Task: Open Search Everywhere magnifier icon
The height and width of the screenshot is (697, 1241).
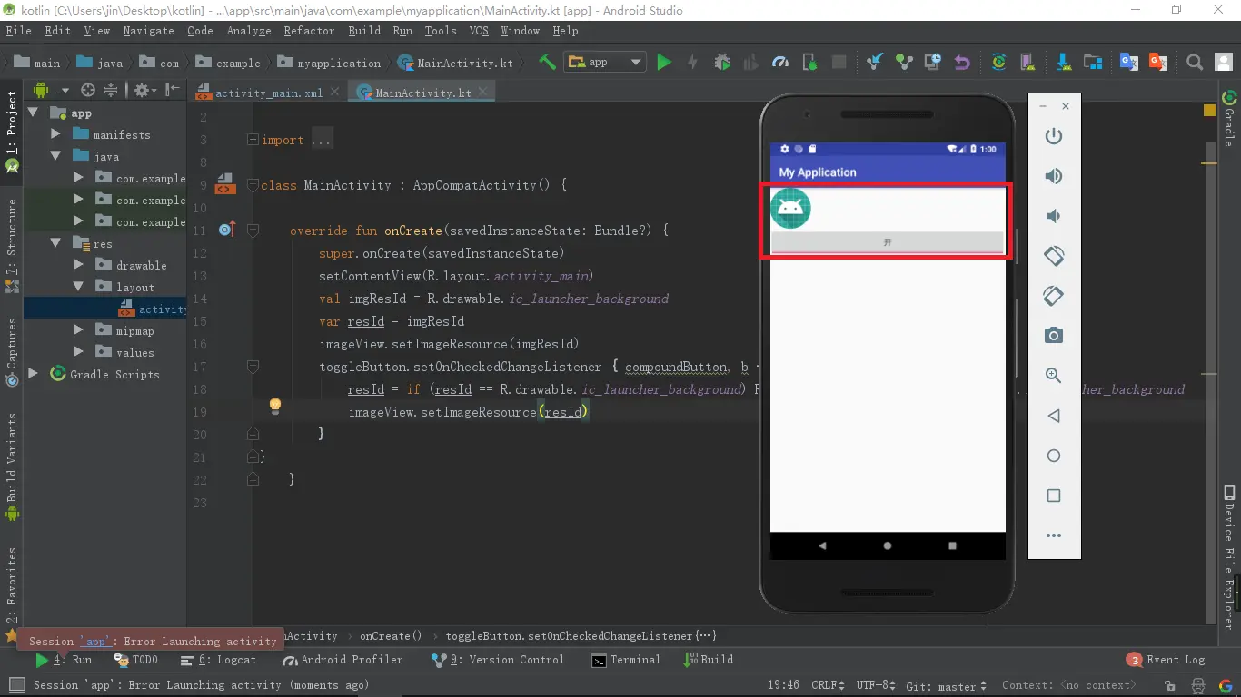Action: pyautogui.click(x=1195, y=62)
